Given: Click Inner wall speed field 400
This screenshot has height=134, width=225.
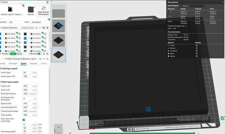Looking at the screenshot, I should pos(30,90).
